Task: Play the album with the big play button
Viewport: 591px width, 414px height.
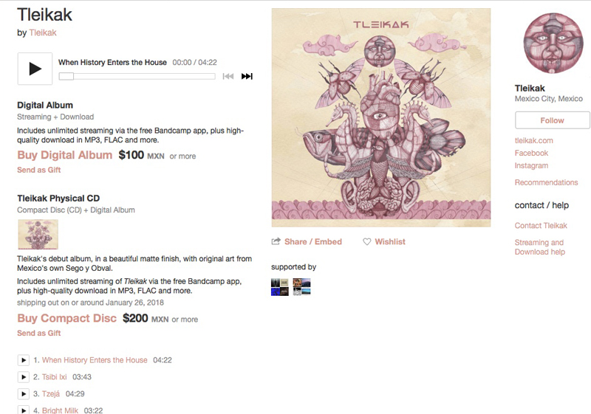Action: pos(35,69)
